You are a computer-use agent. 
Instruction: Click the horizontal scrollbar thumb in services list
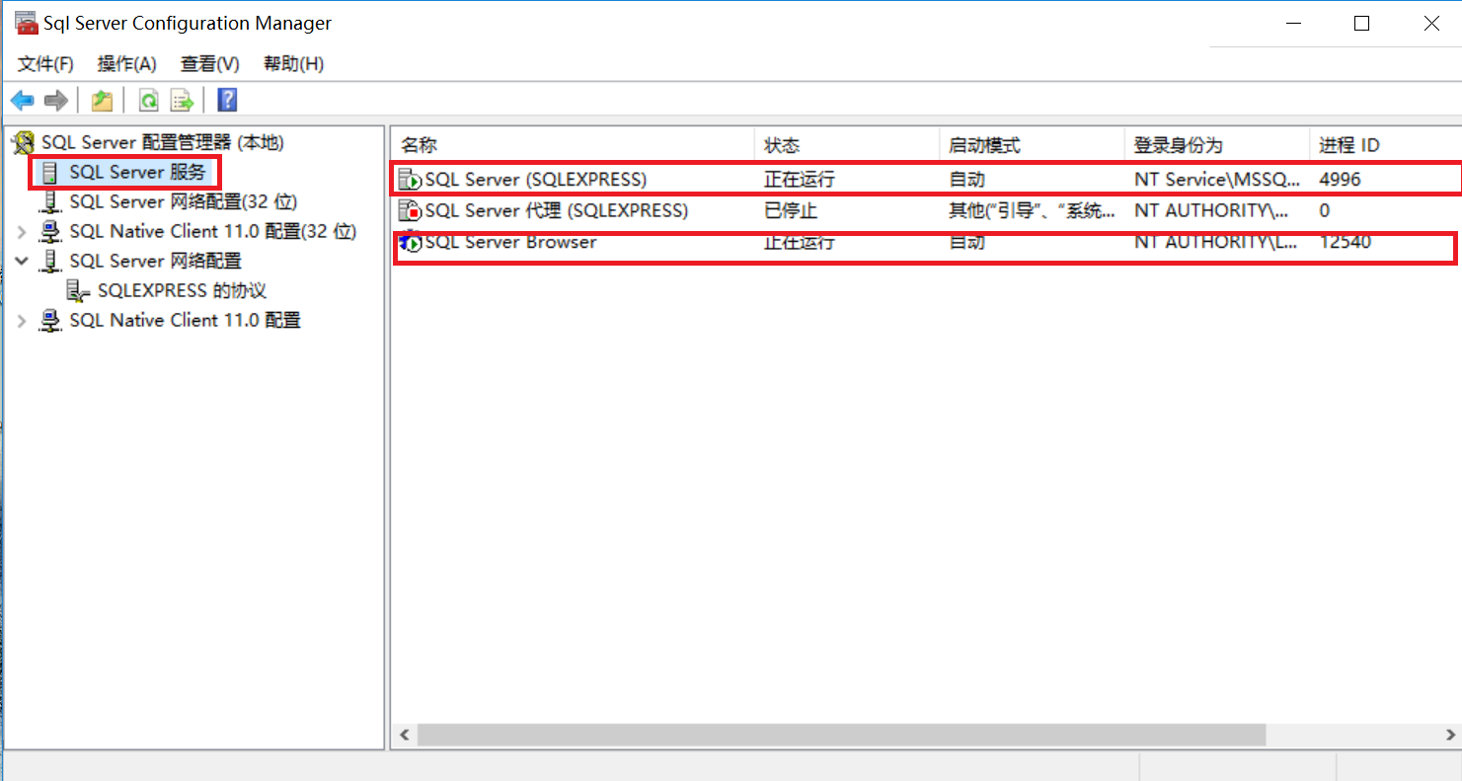click(x=841, y=736)
